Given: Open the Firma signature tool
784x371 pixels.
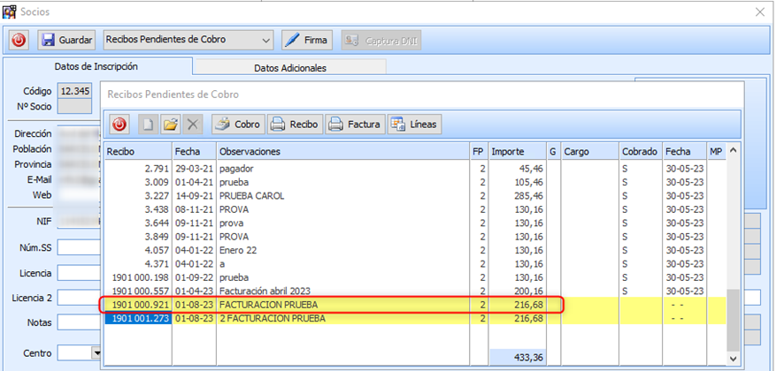Looking at the screenshot, I should (x=306, y=41).
